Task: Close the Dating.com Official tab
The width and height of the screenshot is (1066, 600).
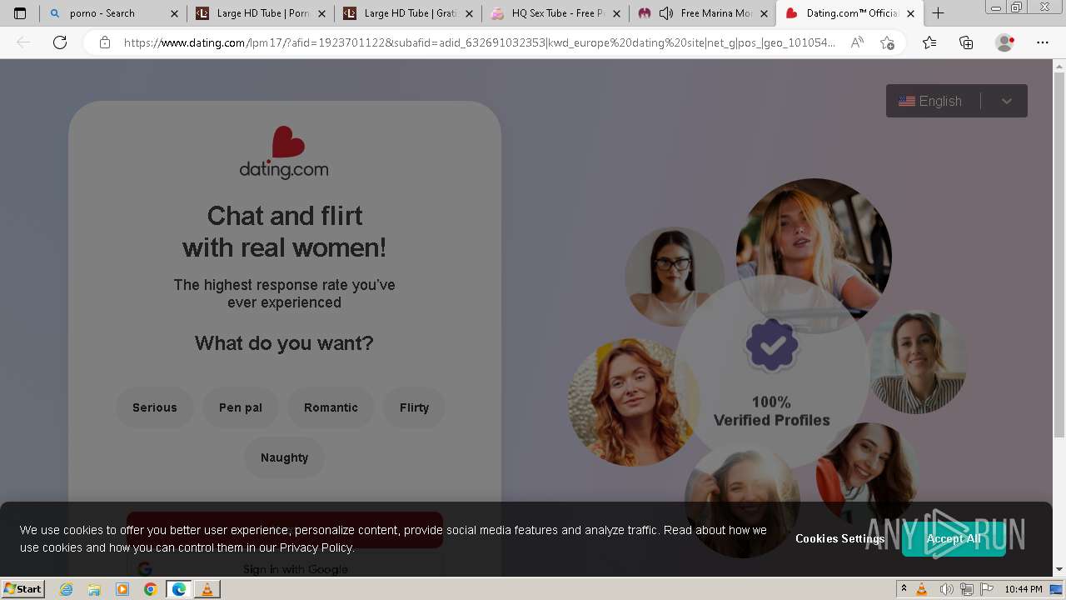Action: coord(910,13)
